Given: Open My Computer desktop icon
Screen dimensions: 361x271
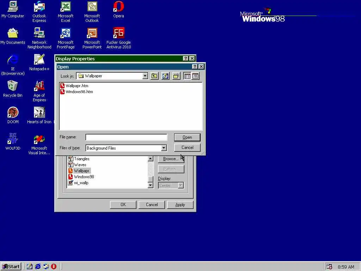Looking at the screenshot, I should coord(13,10).
